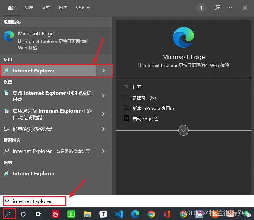Image resolution: width=254 pixels, height=220 pixels.
Task: Open Visual Studio Code from the taskbar
Action: [119, 214]
